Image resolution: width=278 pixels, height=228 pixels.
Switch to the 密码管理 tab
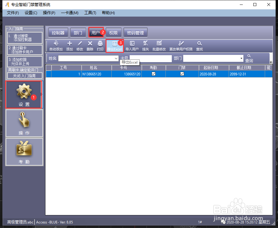point(135,33)
